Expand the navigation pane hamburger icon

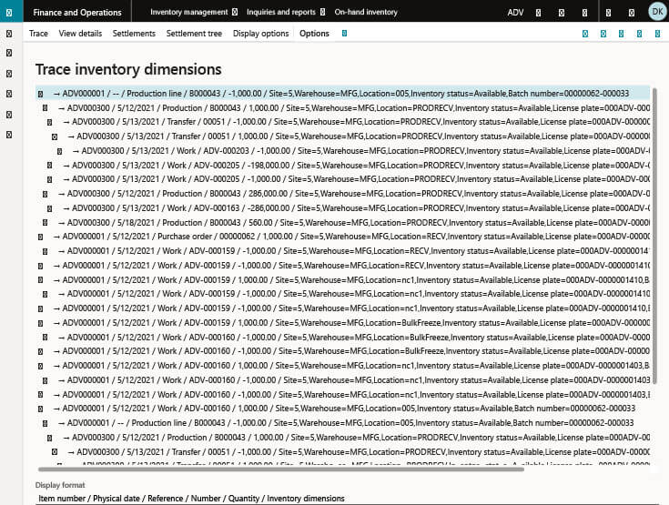[9, 33]
